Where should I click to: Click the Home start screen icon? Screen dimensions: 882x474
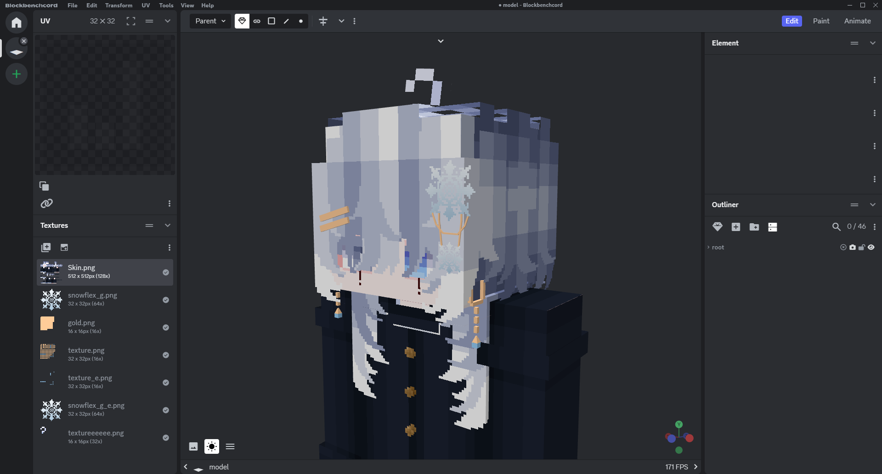[x=17, y=23]
